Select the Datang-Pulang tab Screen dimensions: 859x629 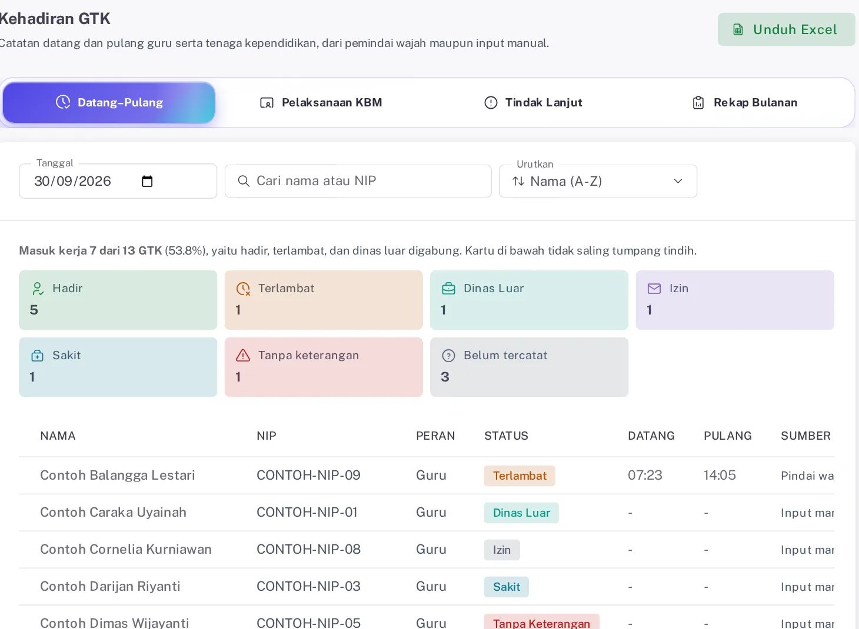109,103
